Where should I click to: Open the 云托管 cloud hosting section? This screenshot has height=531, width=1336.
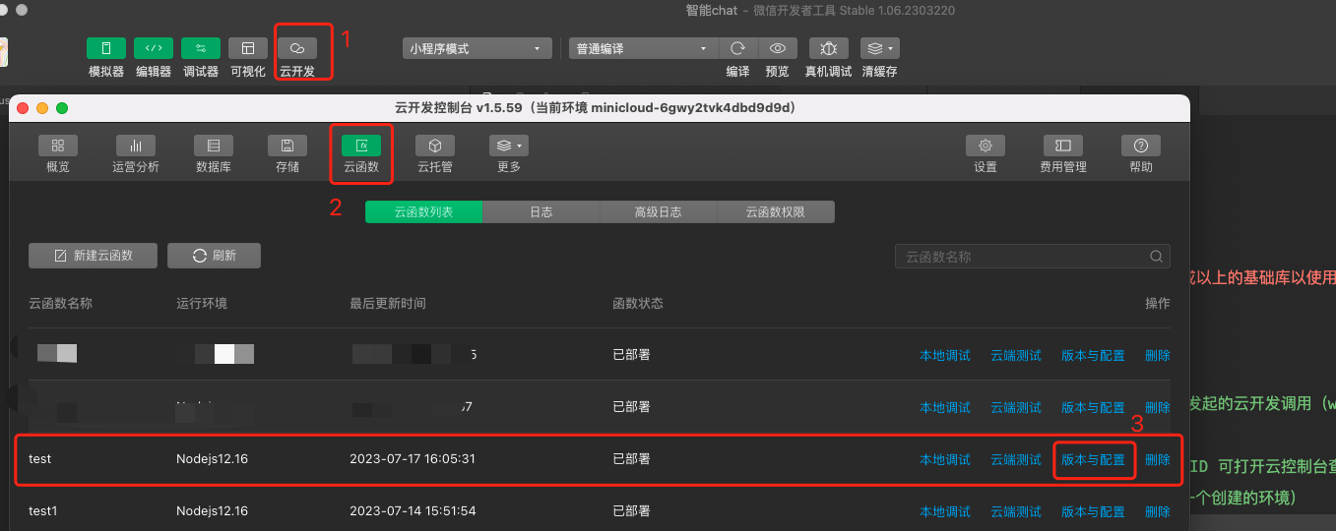435,146
